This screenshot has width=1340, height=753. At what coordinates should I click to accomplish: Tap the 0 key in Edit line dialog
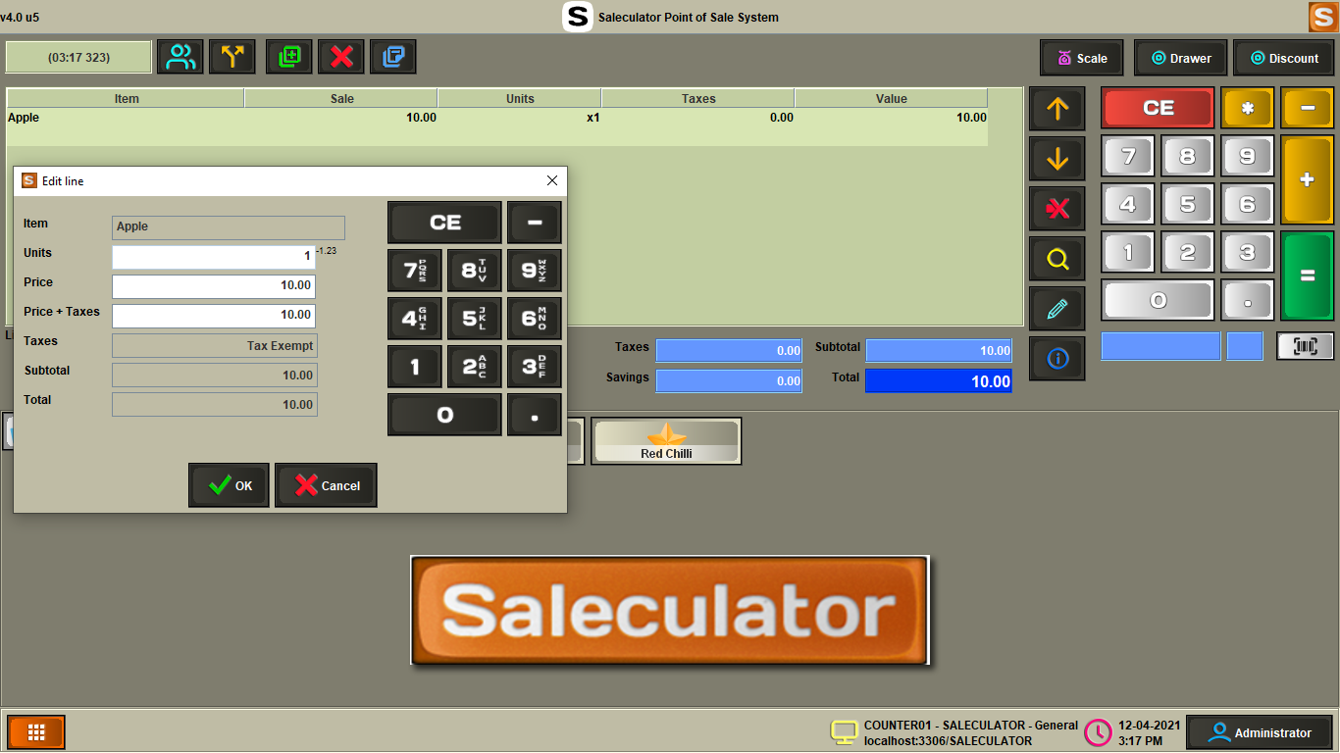pos(444,415)
